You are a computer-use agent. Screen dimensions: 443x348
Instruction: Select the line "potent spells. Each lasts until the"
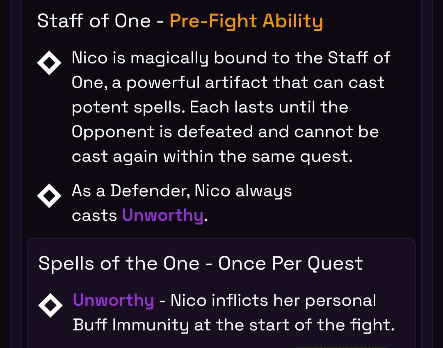pos(210,108)
